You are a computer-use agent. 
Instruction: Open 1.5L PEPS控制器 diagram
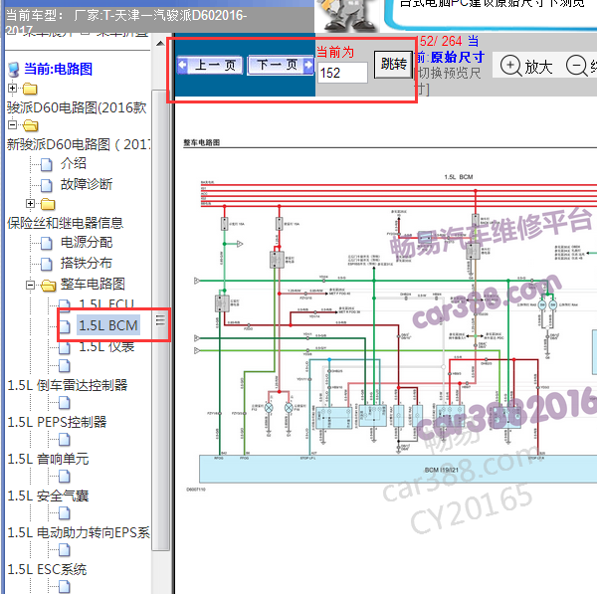(57, 422)
